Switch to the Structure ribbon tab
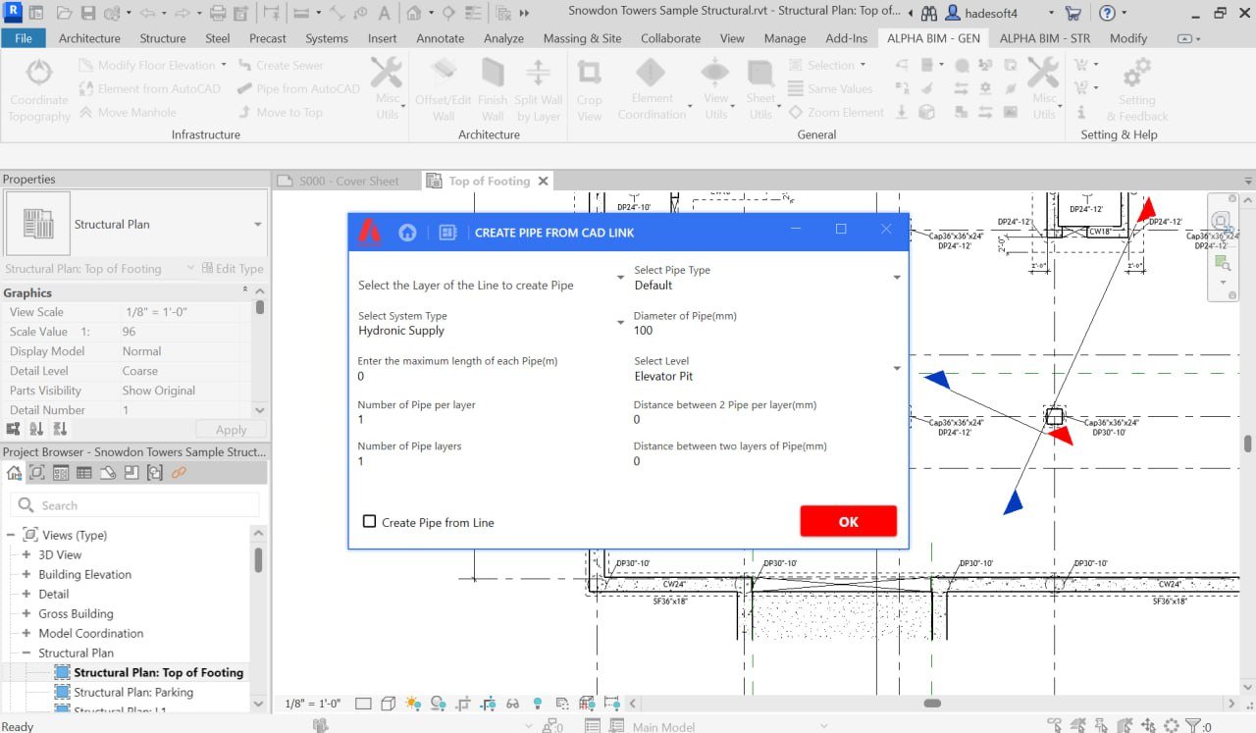 point(163,38)
